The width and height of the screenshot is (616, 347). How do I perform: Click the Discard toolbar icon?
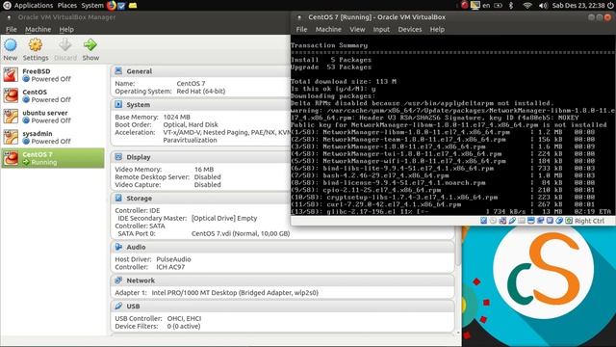64,45
